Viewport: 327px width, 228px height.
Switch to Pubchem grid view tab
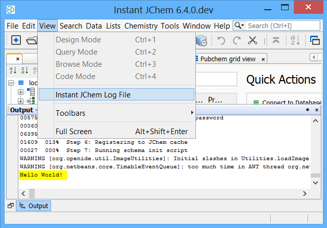(228, 59)
